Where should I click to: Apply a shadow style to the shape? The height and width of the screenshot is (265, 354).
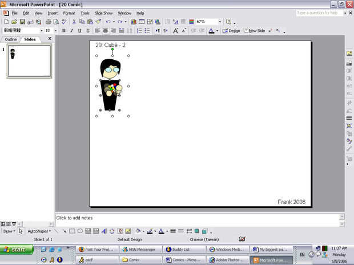(x=197, y=231)
